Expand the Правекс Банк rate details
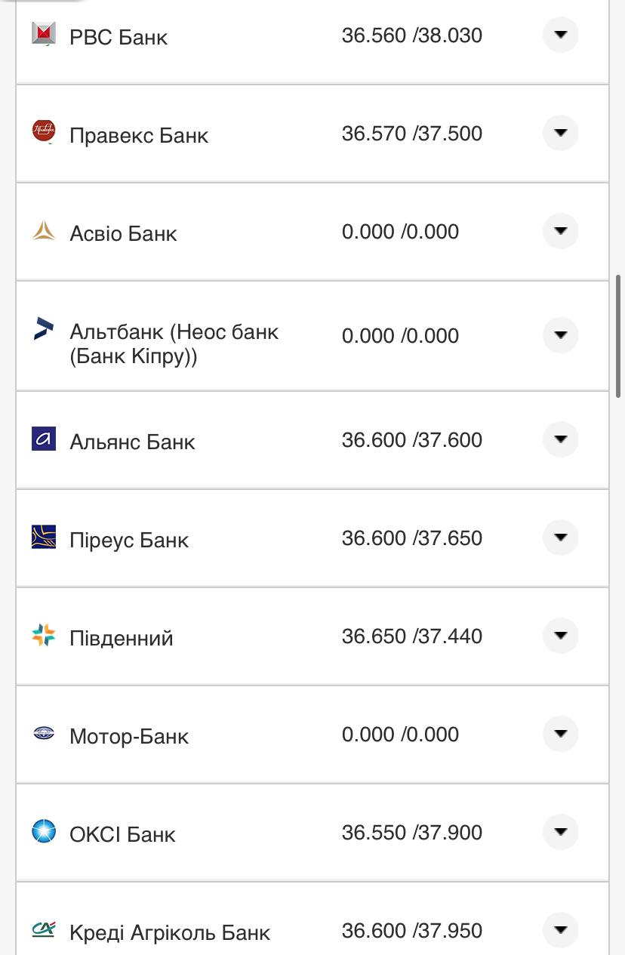Image resolution: width=625 pixels, height=955 pixels. pyautogui.click(x=560, y=133)
